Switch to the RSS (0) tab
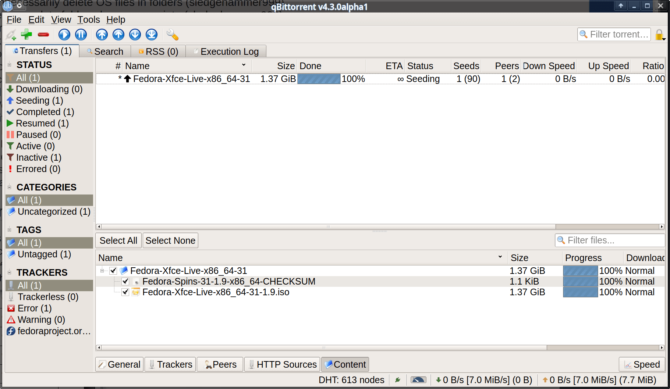Viewport: 670px width, 389px height. (x=158, y=51)
